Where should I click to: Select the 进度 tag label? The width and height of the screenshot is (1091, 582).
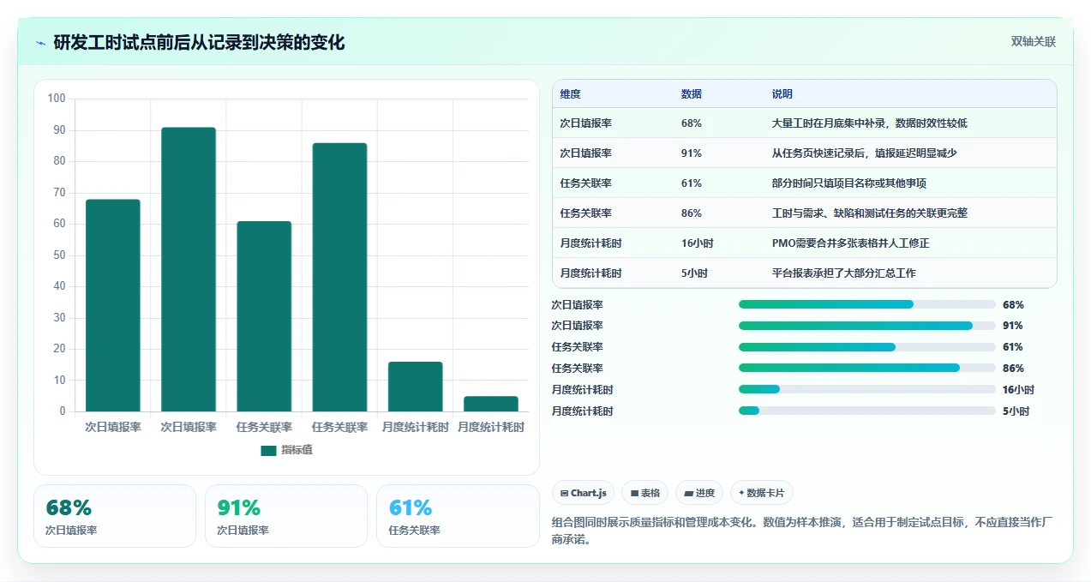tap(705, 493)
